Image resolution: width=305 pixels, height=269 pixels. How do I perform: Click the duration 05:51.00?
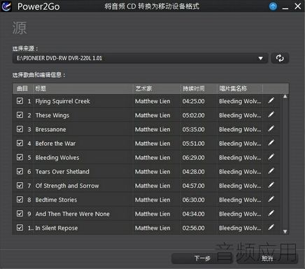193,144
